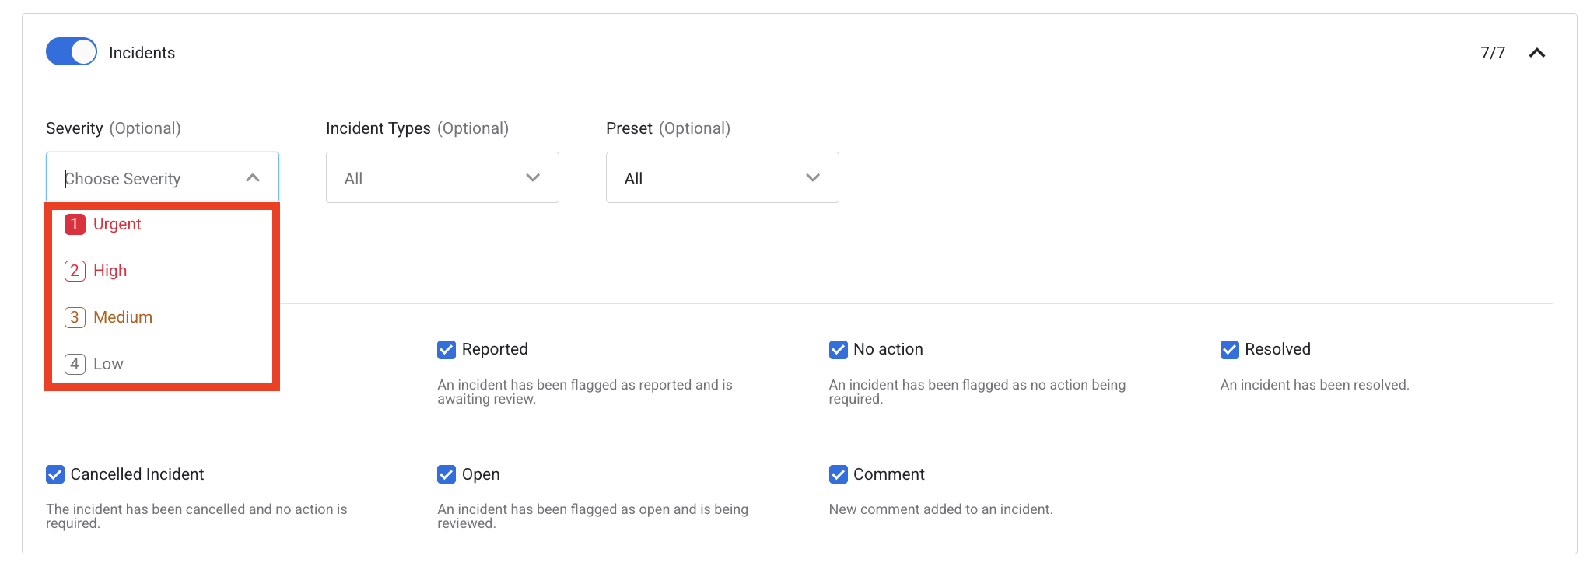Click the Medium severity number 3 badge
Viewport: 1590px width, 563px height.
[75, 318]
